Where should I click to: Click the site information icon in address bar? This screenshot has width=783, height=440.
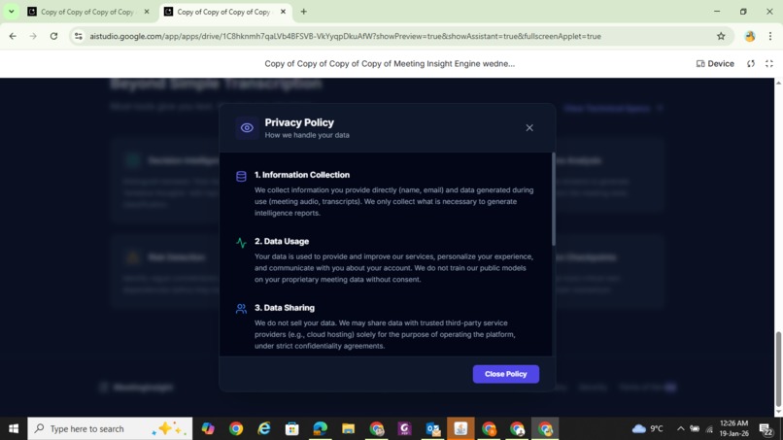[79, 36]
